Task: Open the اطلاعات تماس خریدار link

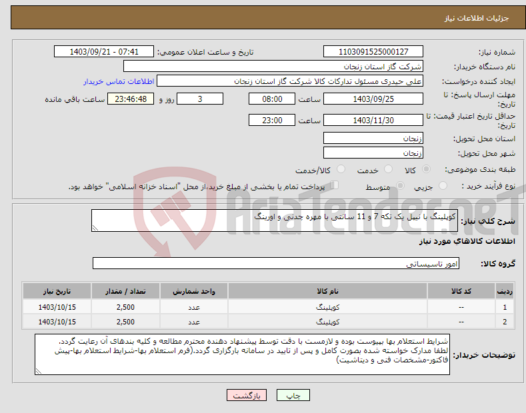Action: click(x=119, y=81)
